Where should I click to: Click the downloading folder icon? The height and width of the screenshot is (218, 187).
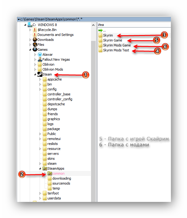(x=50, y=178)
